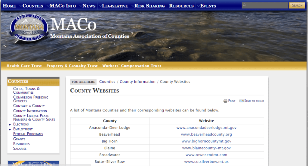Visit www.anacondadeerlodge.mt.gov website link

click(206, 128)
